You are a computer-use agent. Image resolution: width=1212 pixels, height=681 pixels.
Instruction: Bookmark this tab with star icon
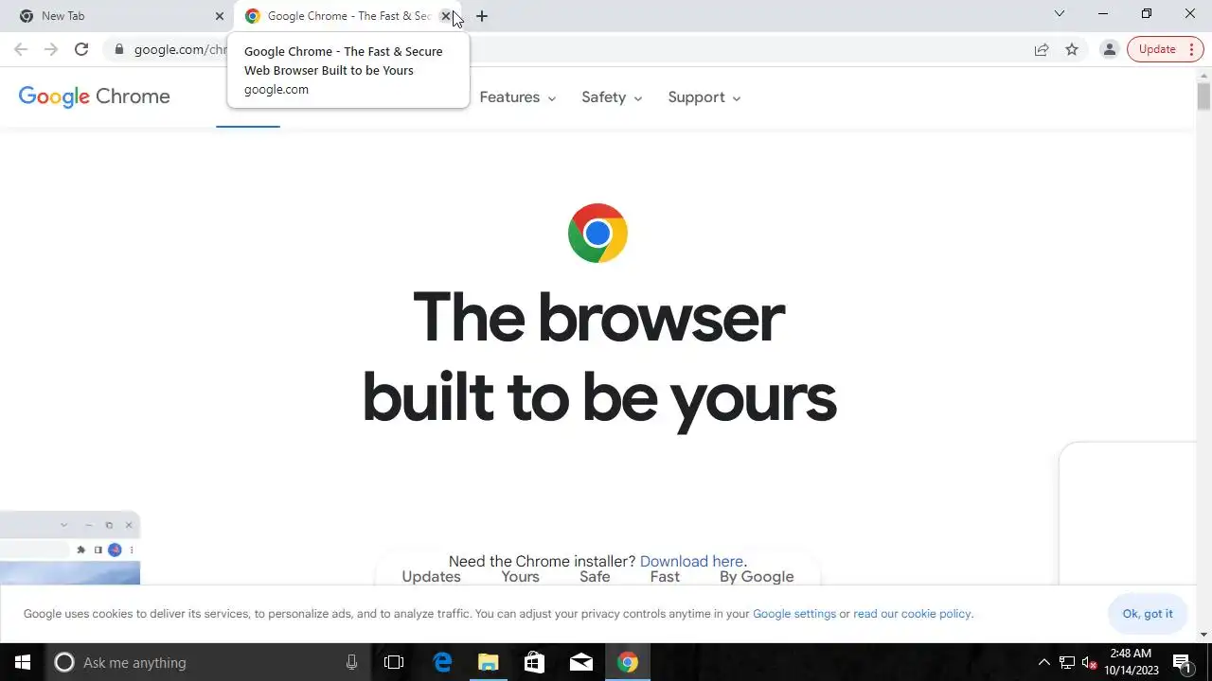1072,49
